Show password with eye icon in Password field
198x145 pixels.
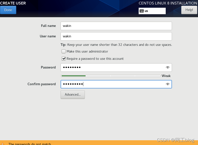[x=167, y=68]
